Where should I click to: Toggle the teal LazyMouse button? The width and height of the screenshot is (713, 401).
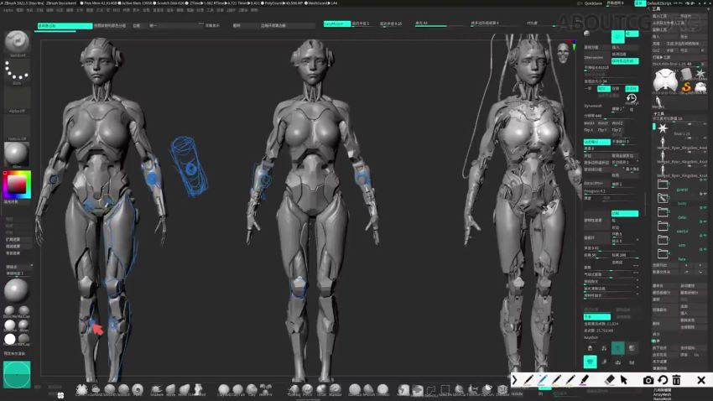coord(337,23)
